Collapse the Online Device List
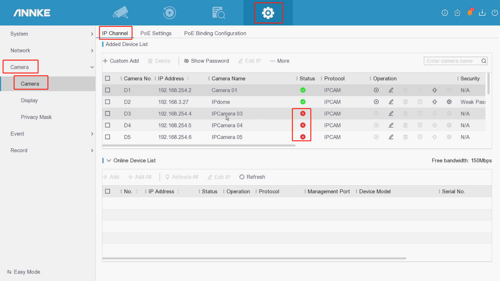 pos(109,160)
